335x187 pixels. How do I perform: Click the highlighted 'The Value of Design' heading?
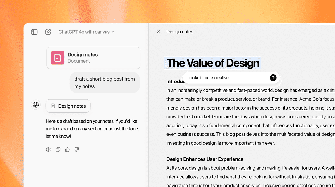click(x=213, y=63)
